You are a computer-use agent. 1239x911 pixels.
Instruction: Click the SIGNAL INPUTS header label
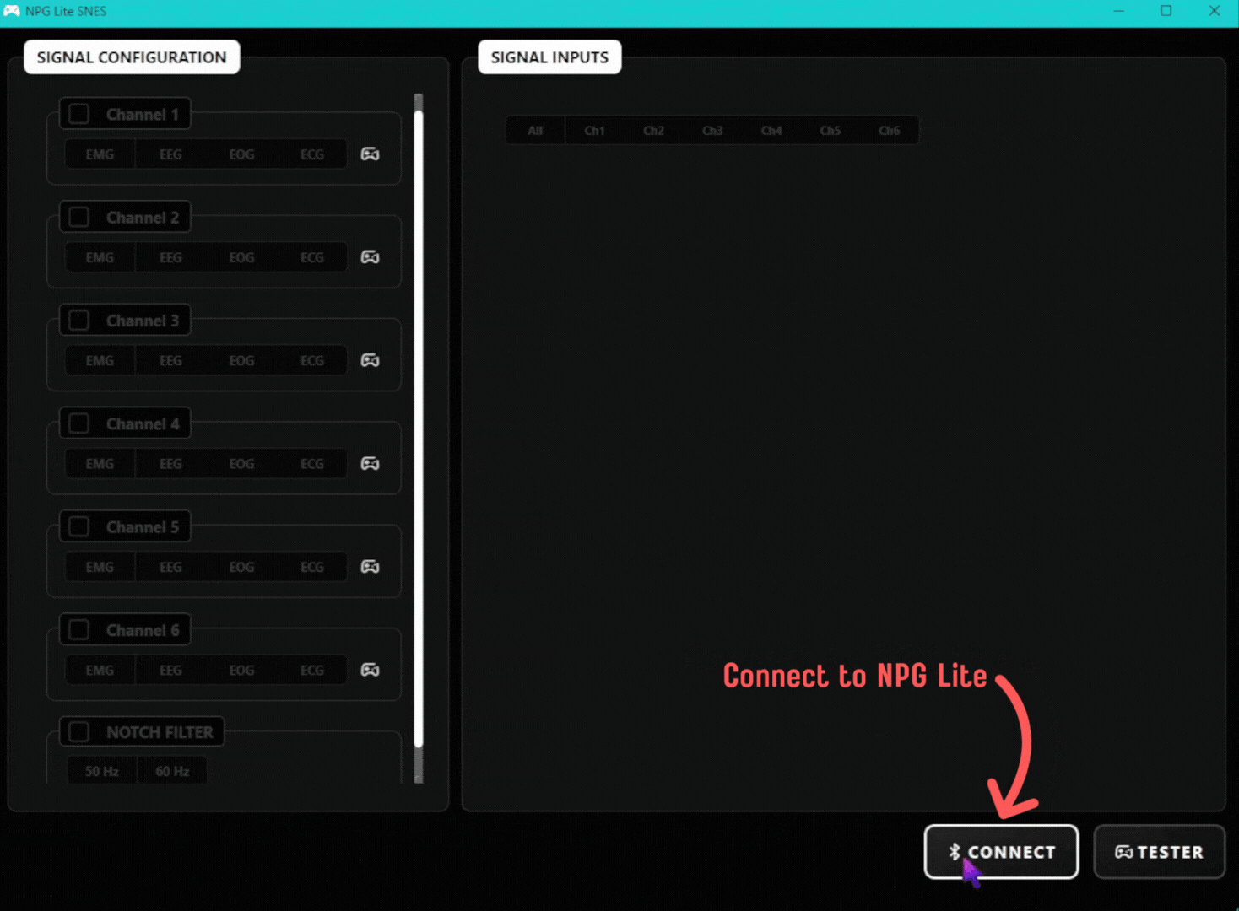point(549,57)
